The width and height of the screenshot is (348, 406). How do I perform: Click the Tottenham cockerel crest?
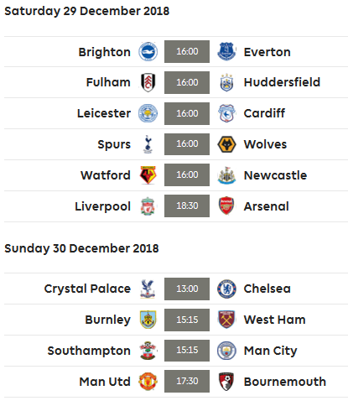pyautogui.click(x=148, y=144)
